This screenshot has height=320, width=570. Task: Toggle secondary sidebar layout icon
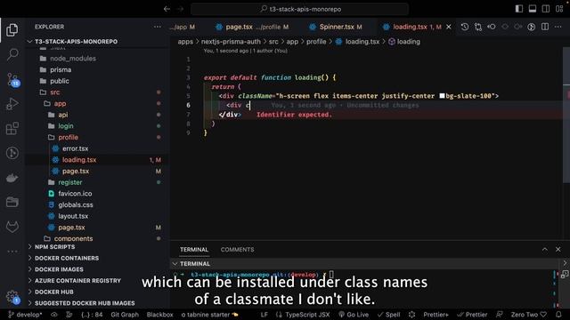pos(546,9)
